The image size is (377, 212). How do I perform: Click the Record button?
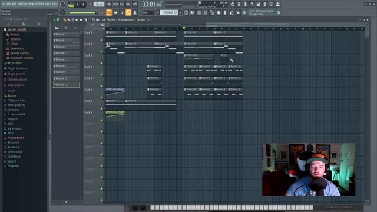tap(90, 4)
